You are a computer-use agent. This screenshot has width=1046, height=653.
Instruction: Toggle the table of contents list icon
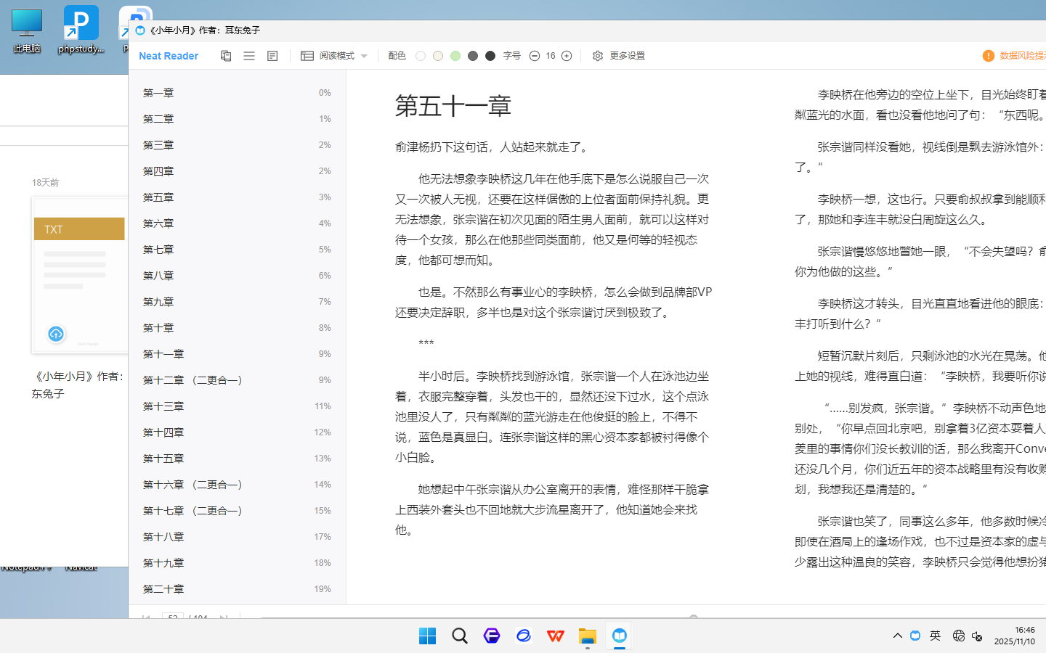[249, 56]
